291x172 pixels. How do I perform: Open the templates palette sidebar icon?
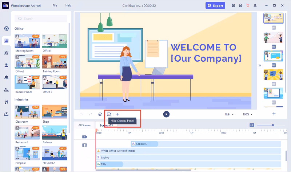[6, 28]
